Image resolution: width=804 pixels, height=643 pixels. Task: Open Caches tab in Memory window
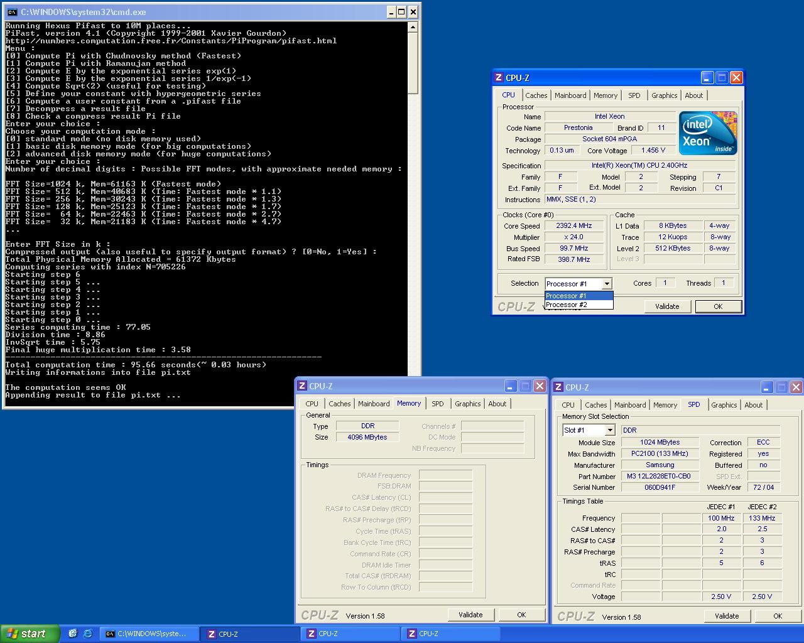click(x=339, y=404)
